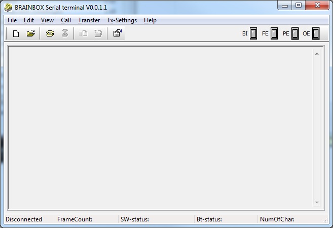
Task: Maximize the Serial terminal window
Action: 299,6
